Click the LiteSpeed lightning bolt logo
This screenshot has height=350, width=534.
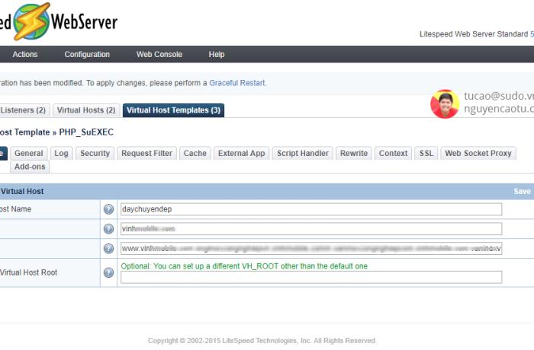[31, 21]
